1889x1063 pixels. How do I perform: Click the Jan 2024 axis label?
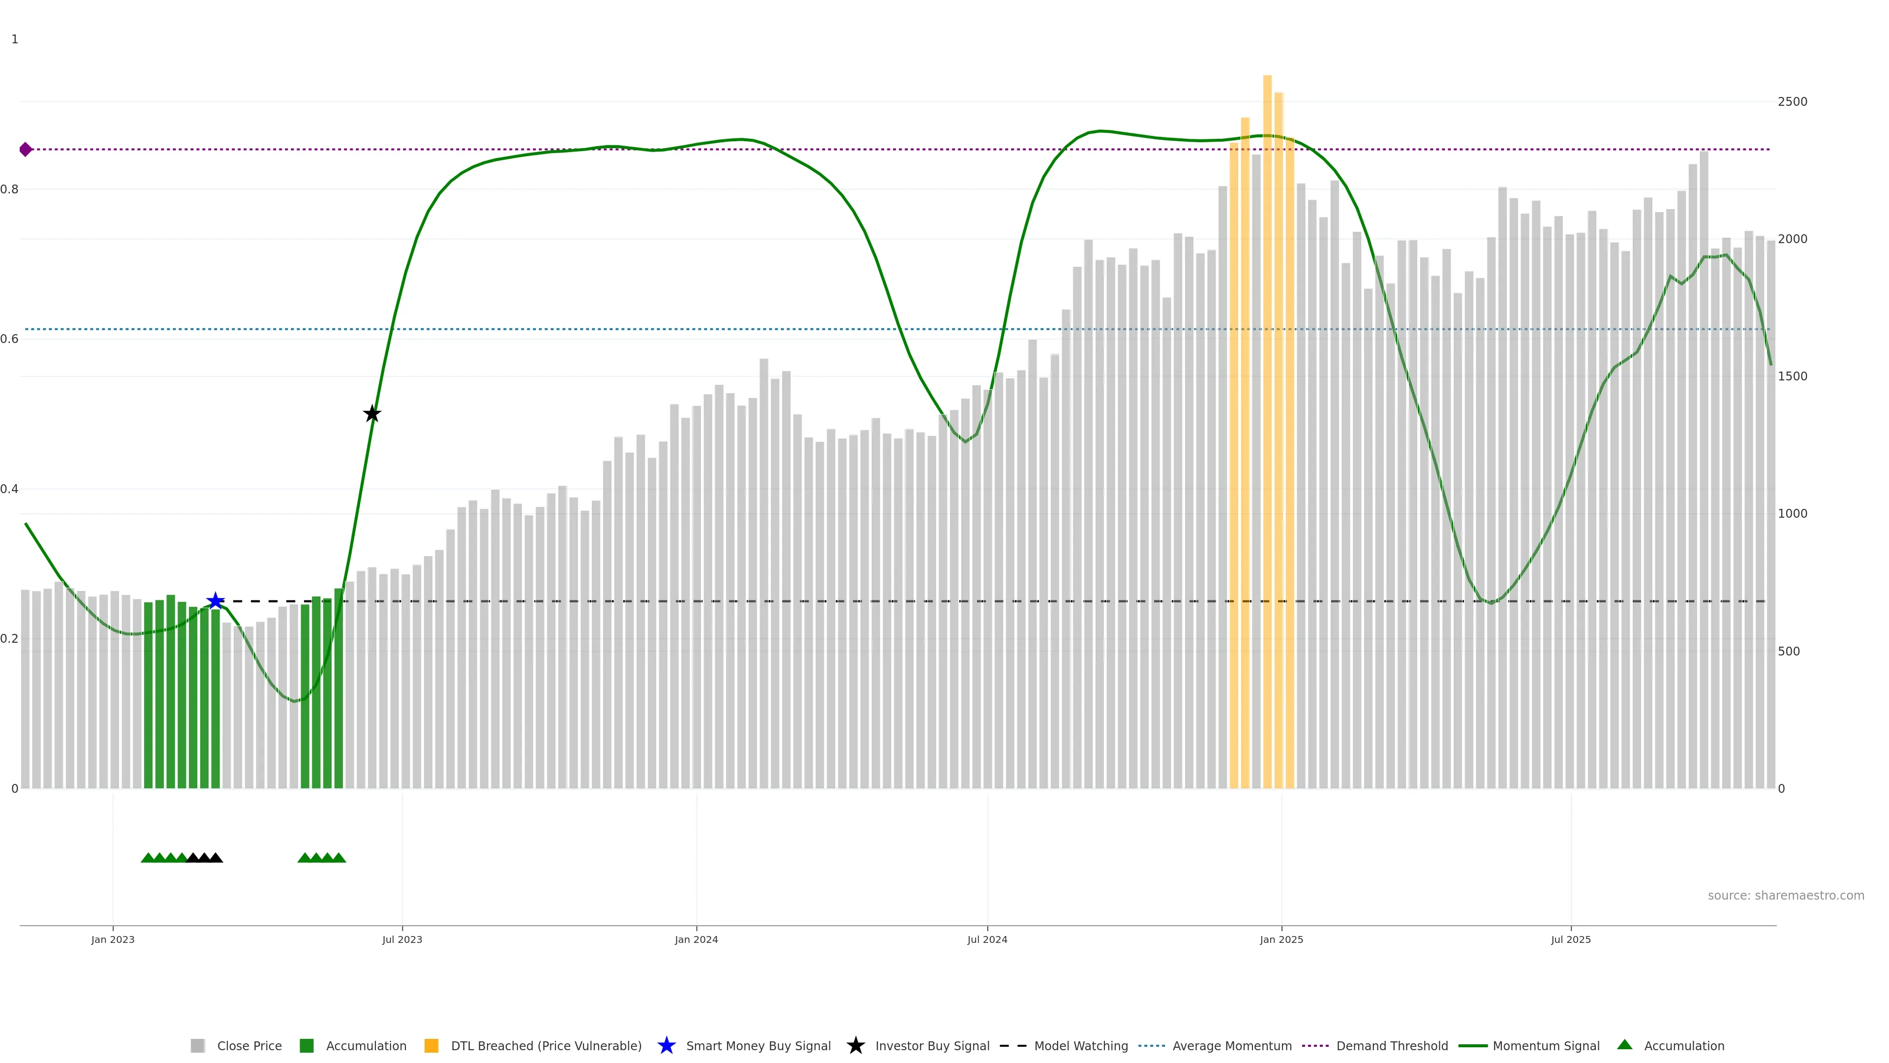[696, 940]
